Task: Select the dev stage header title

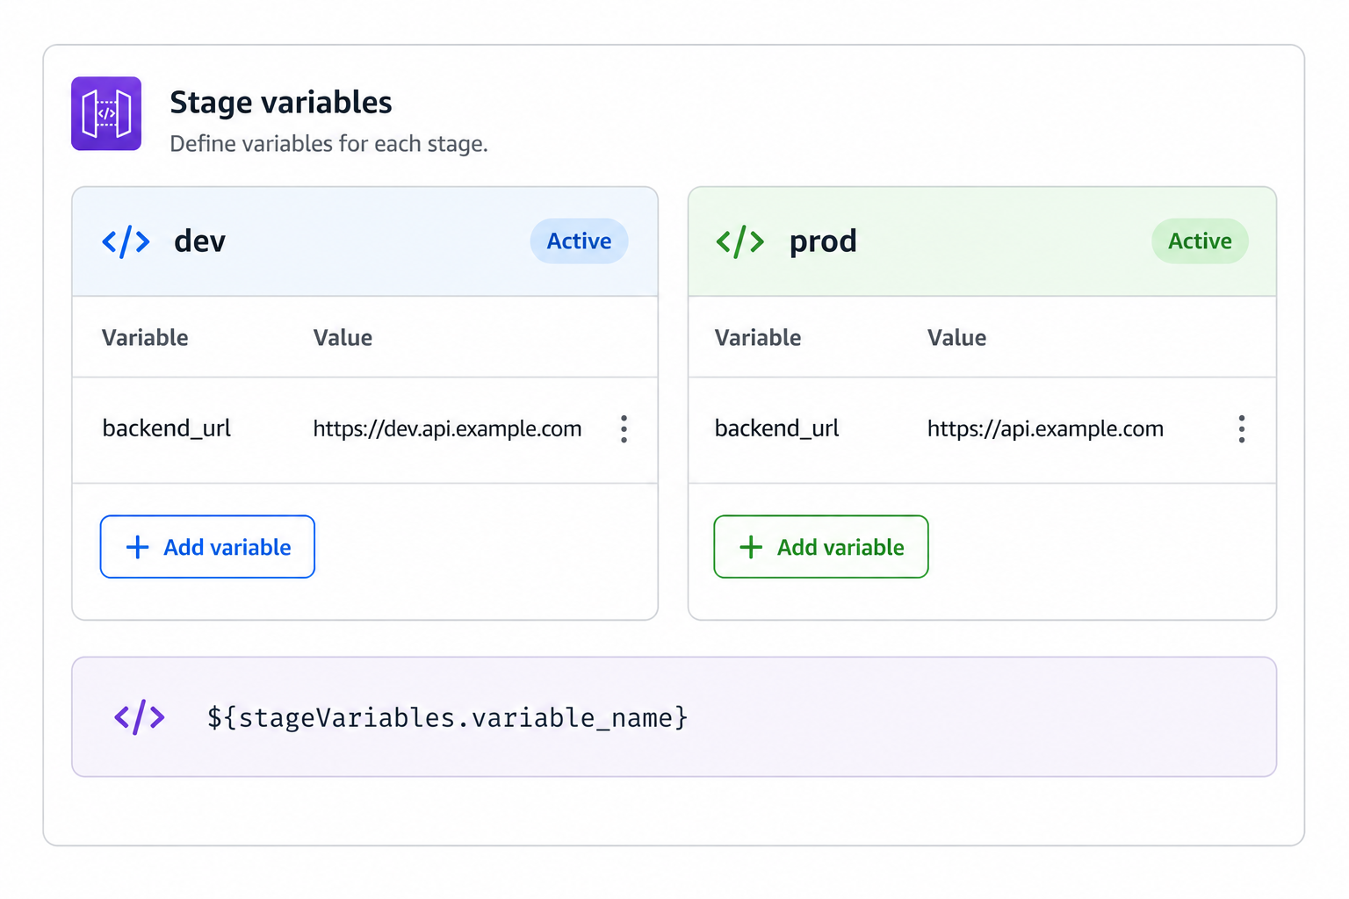Action: pos(199,241)
